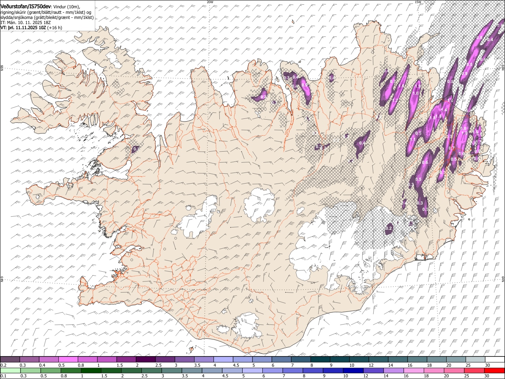Pick snow-scale pink swatch between 0.5 and 0.8
The width and height of the screenshot is (505, 379).
tap(68, 359)
